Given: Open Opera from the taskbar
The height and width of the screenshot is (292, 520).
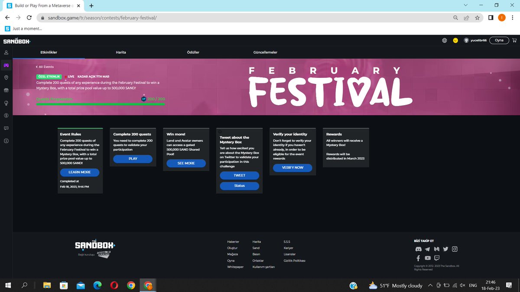Looking at the screenshot, I should tap(114, 286).
